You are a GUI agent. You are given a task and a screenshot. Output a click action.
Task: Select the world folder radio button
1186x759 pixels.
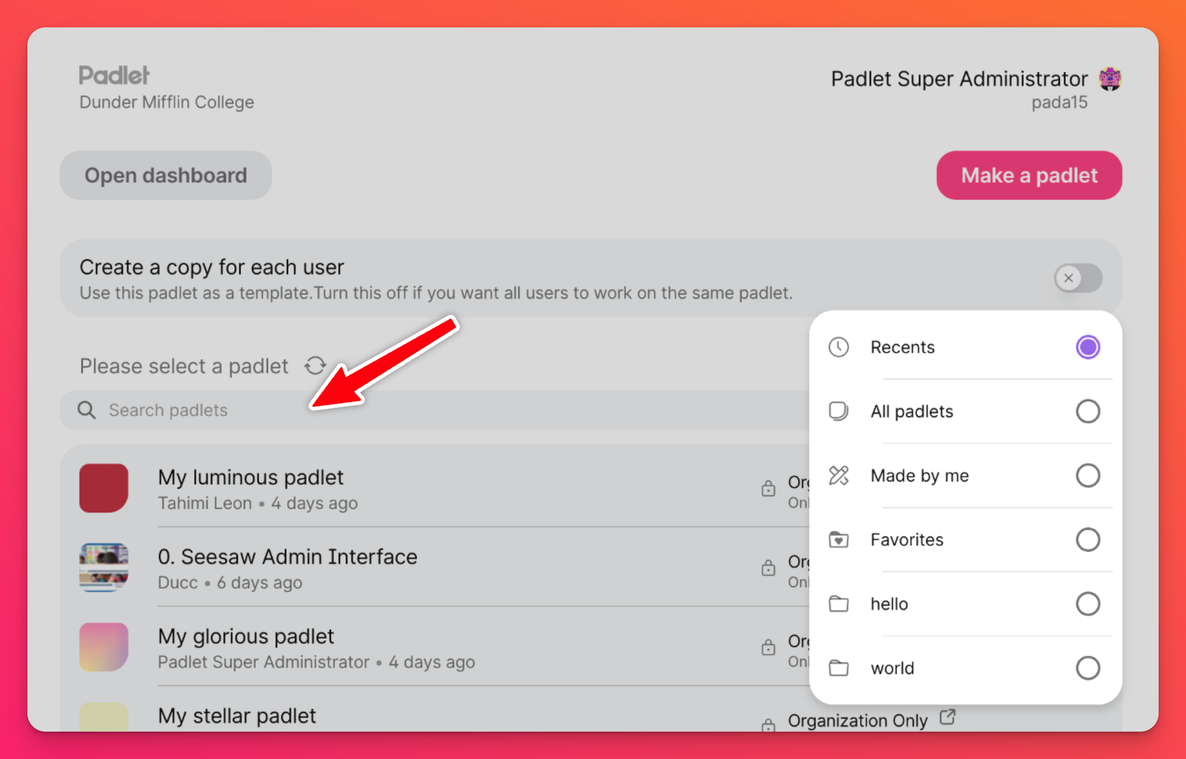[x=1087, y=668]
